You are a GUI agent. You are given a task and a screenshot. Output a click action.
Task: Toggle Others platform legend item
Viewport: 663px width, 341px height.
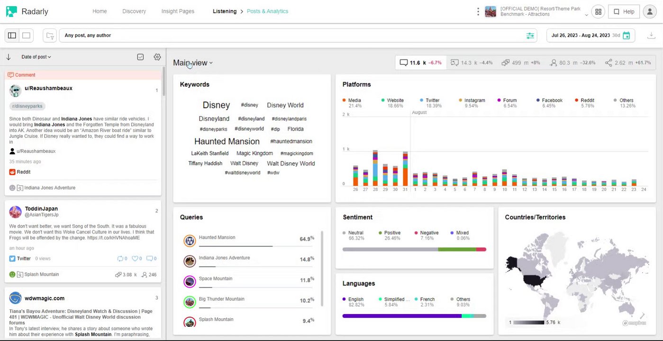pyautogui.click(x=624, y=103)
